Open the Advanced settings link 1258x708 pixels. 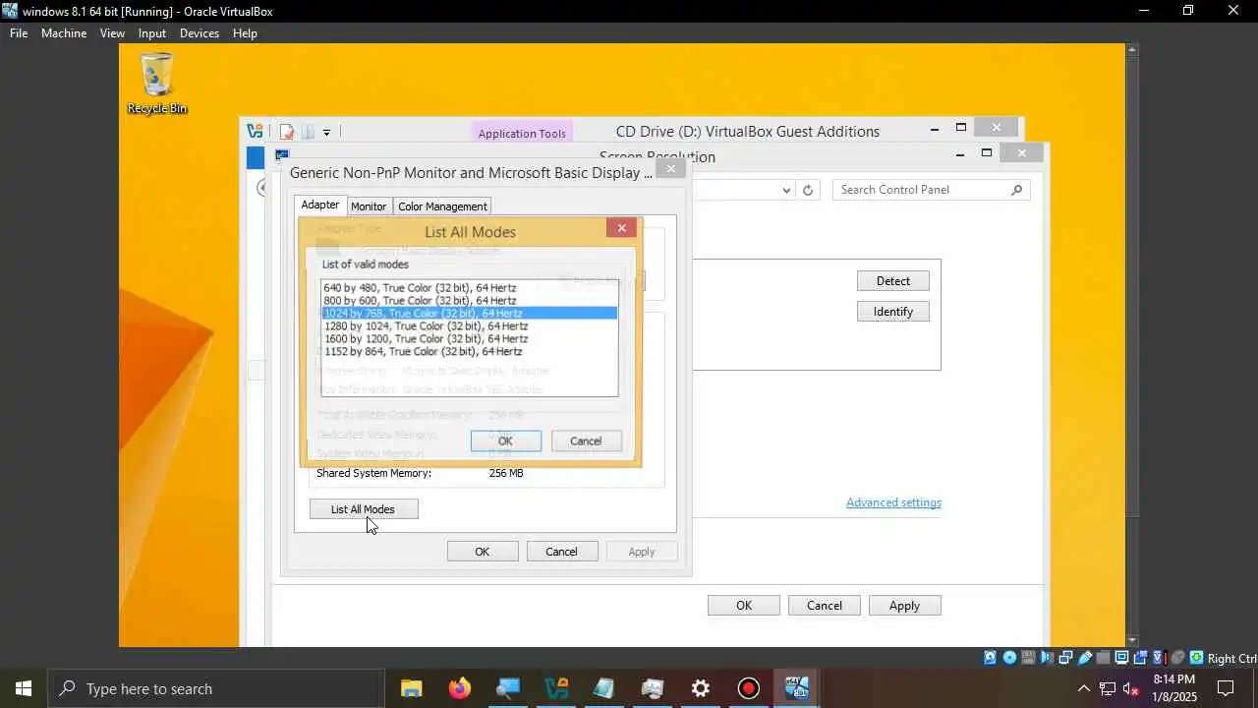(x=893, y=502)
